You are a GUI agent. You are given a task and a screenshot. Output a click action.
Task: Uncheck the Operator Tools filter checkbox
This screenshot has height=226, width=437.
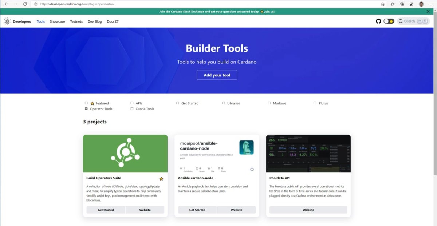pyautogui.click(x=86, y=108)
